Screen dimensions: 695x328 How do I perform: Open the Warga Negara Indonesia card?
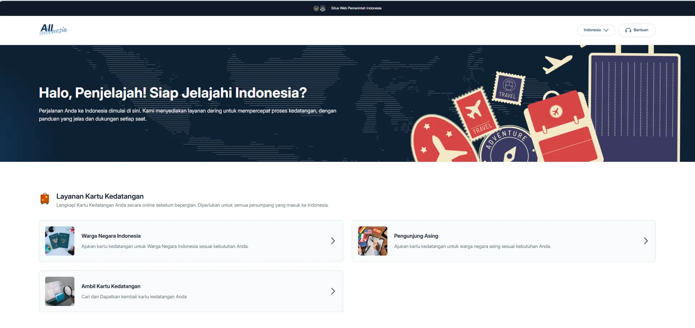pos(191,241)
